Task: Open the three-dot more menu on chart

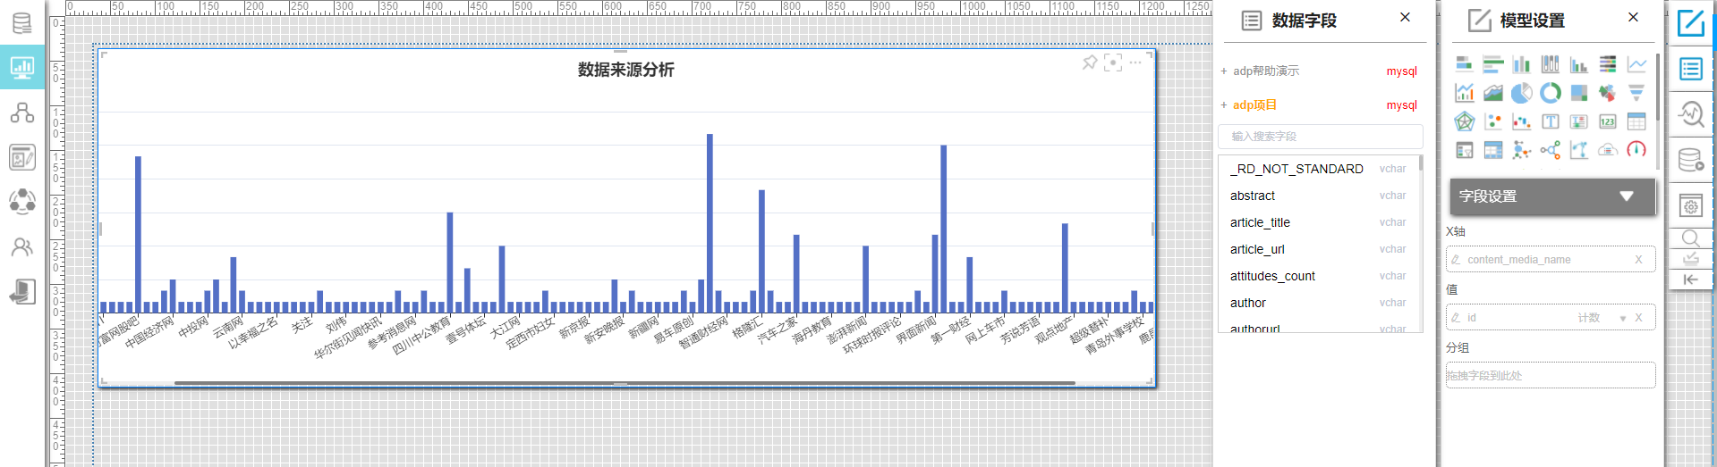Action: (x=1135, y=63)
